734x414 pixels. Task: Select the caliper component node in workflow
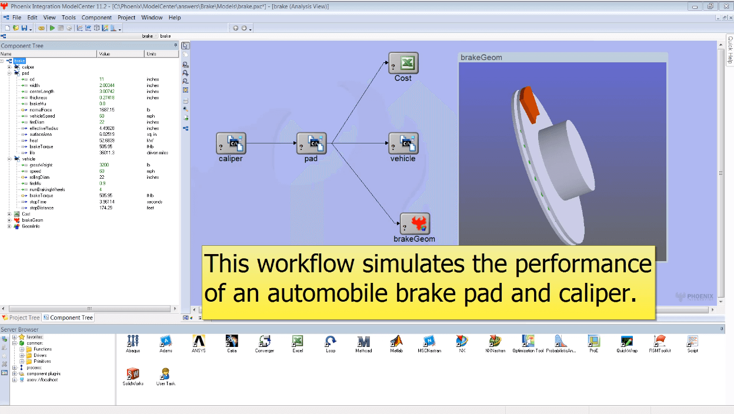click(231, 144)
